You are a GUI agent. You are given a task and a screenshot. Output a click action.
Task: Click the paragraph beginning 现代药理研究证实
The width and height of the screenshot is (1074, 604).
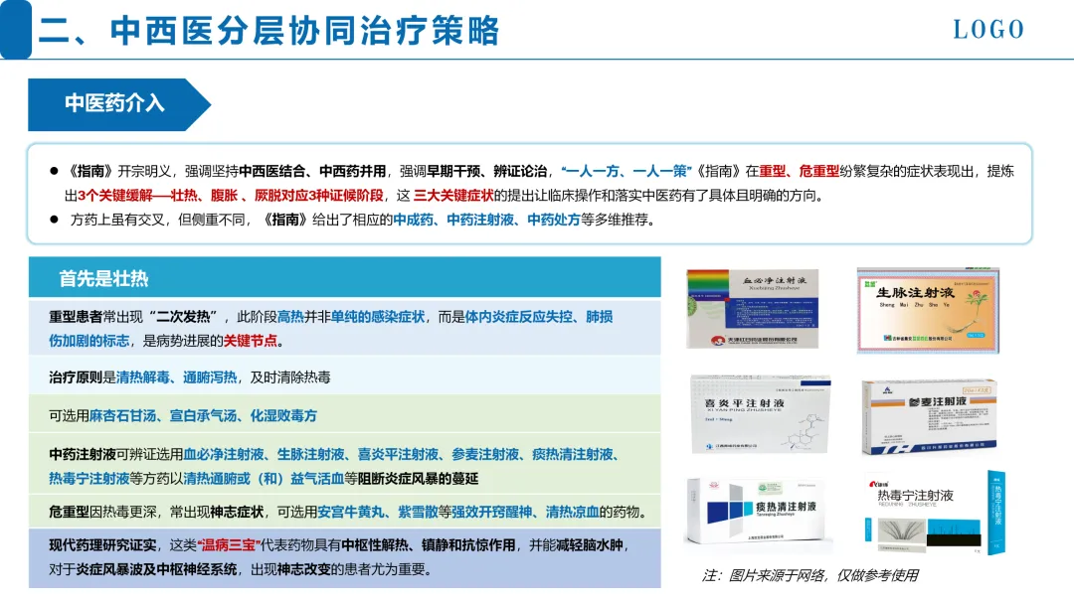click(344, 556)
